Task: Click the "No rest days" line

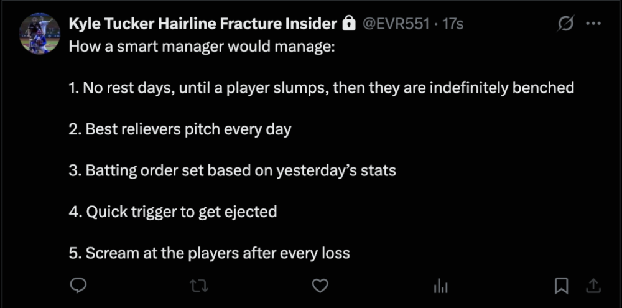Action: tap(321, 88)
